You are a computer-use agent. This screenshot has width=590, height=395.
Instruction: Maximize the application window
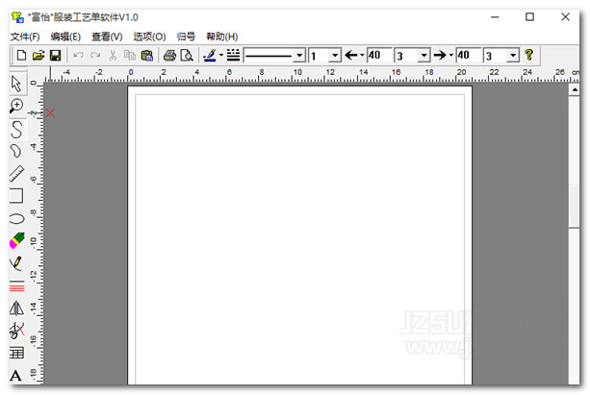[529, 17]
